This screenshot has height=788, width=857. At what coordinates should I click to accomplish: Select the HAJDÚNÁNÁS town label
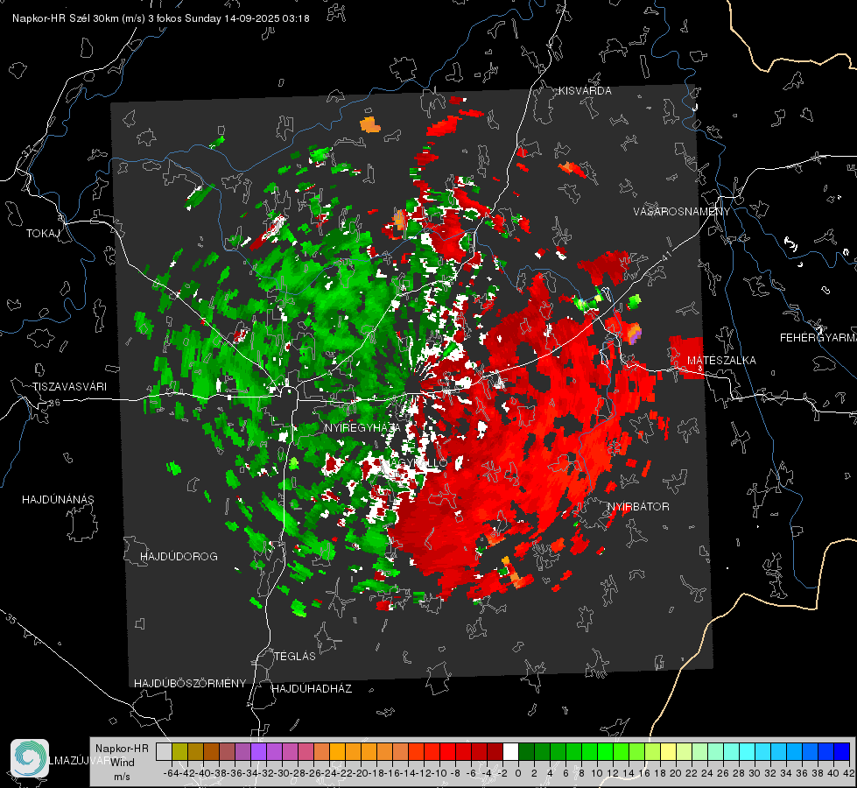(58, 499)
